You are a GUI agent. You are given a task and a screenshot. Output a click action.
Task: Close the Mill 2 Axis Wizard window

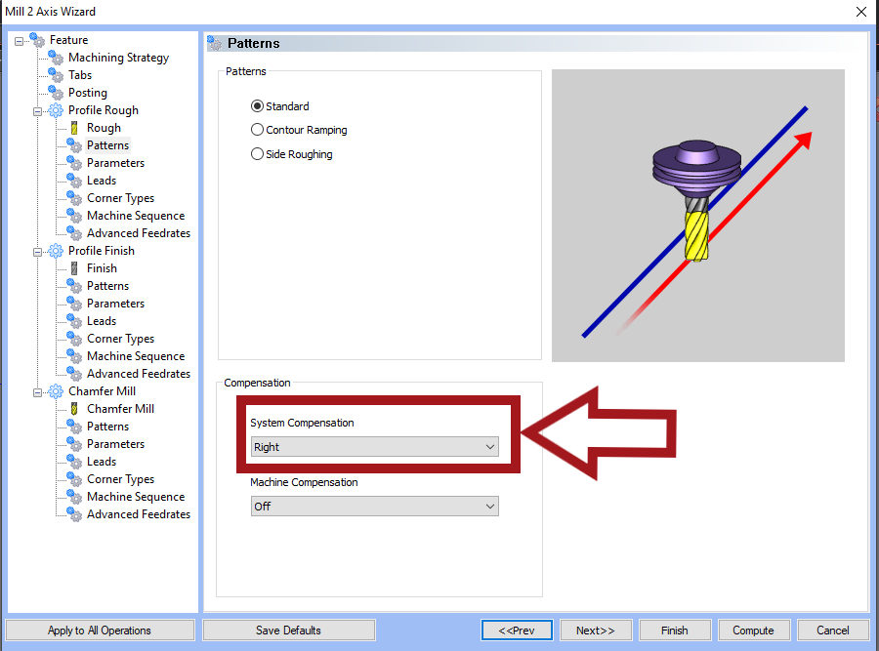861,12
